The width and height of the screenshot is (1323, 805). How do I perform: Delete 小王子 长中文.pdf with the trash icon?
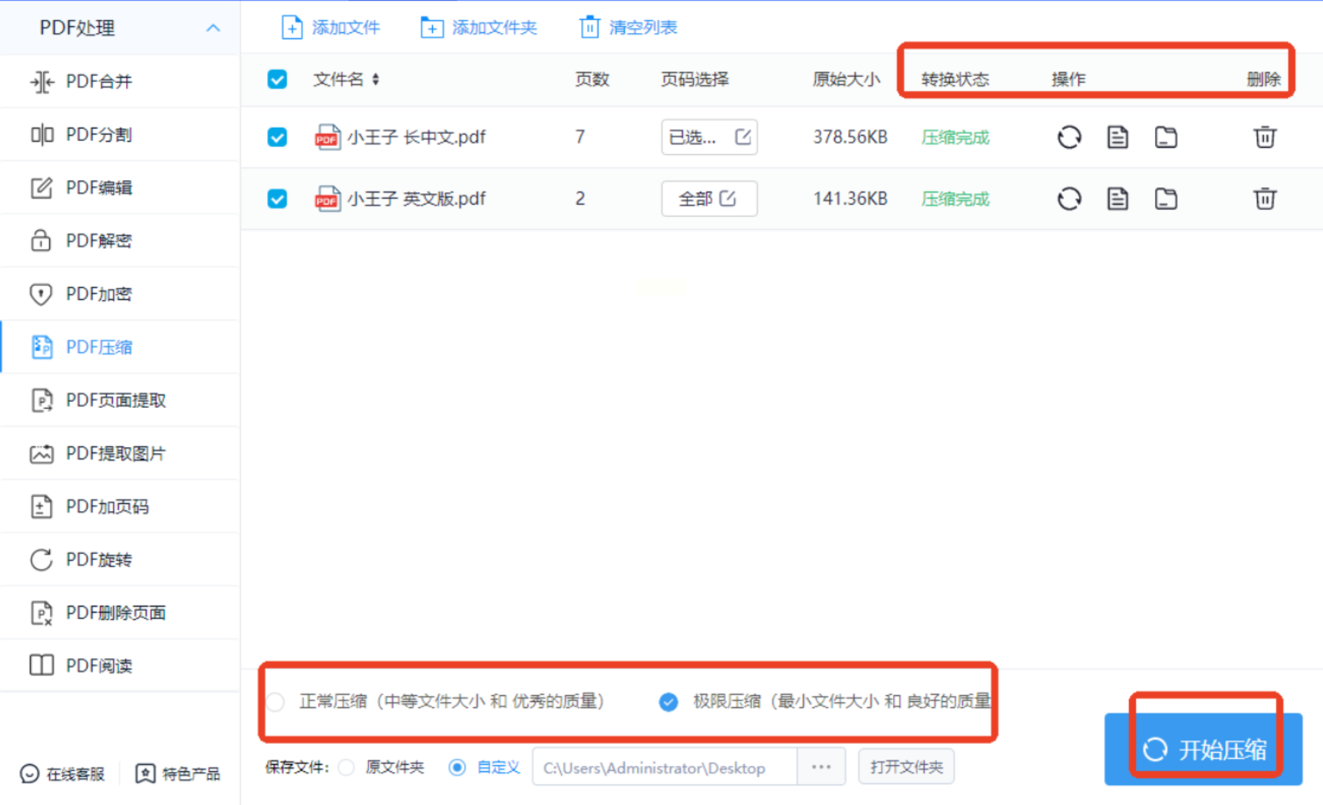1264,137
